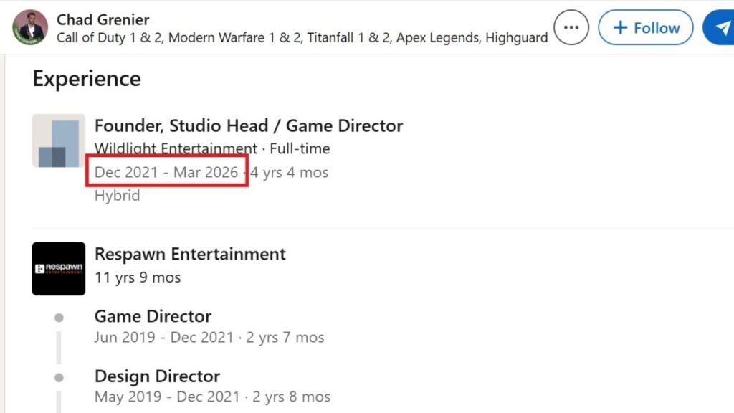
Task: Click the Dec 2021 - Mar 2026 date range
Action: click(x=166, y=172)
